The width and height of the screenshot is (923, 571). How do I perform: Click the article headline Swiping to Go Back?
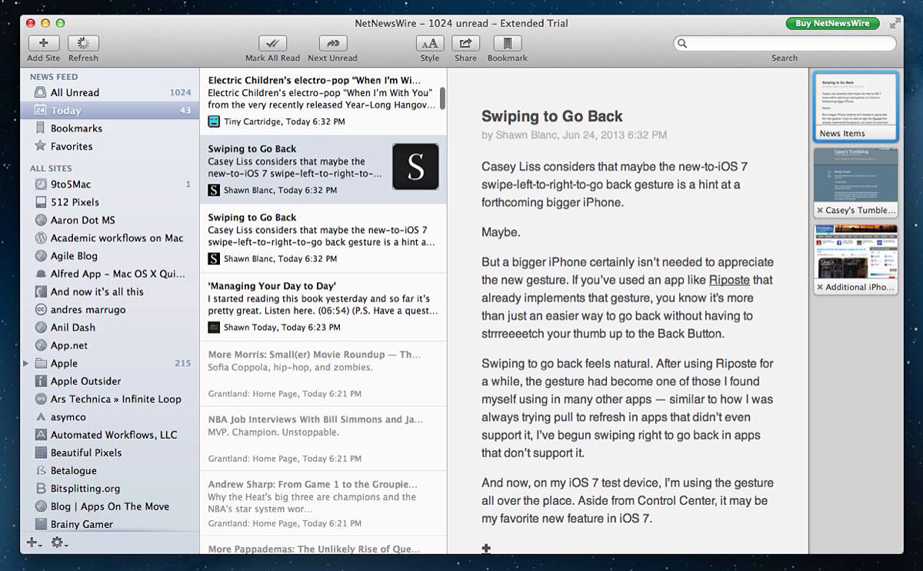[551, 117]
